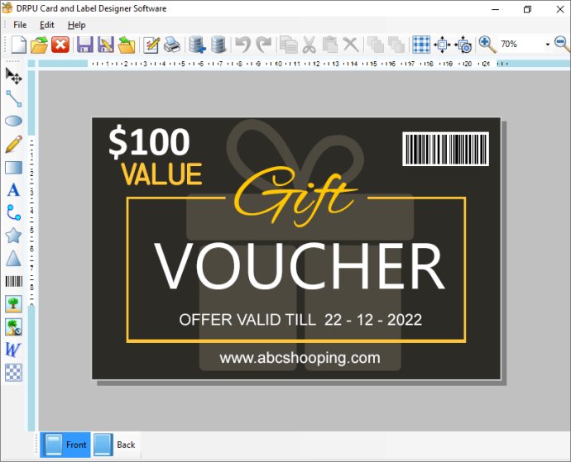Save the design with the floppy disk icon
Viewport: 571px width, 462px height.
(x=85, y=45)
